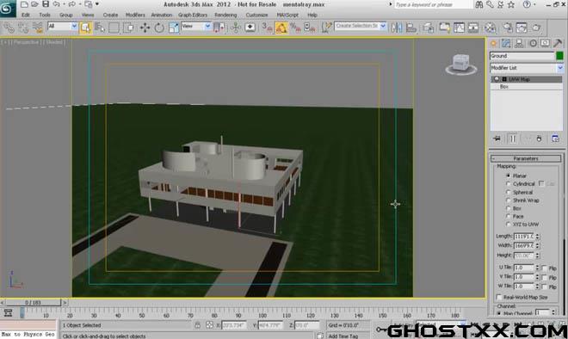Click the Mirror tool icon
The height and width of the screenshot is (339, 568).
click(x=397, y=28)
